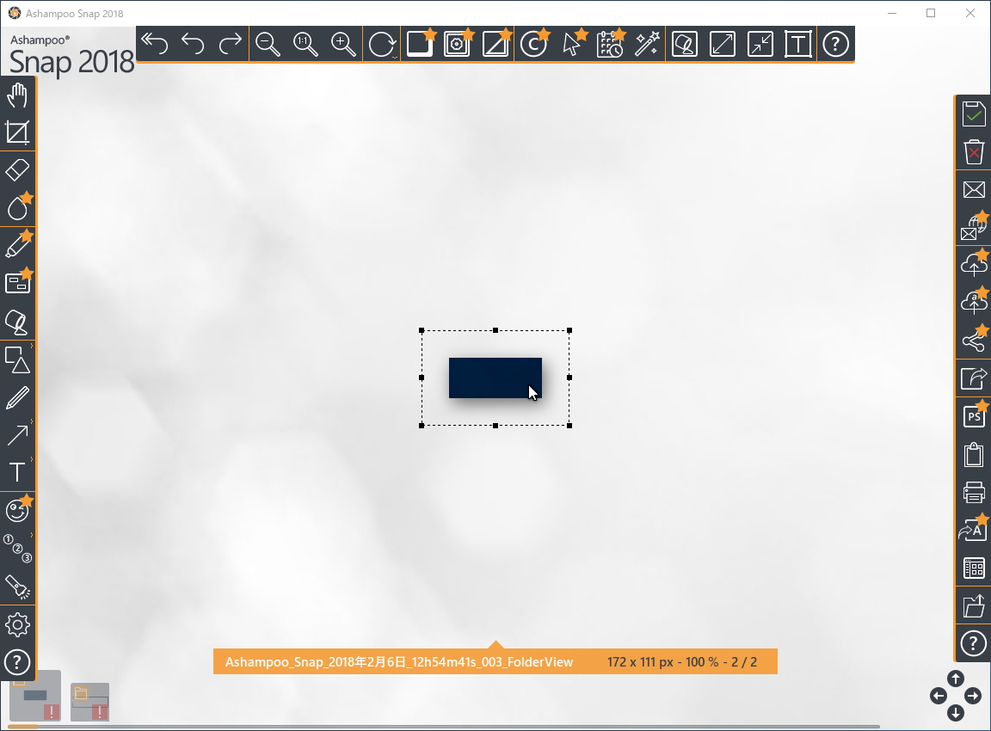
Task: Pan view down with the down arrow
Action: [x=956, y=713]
